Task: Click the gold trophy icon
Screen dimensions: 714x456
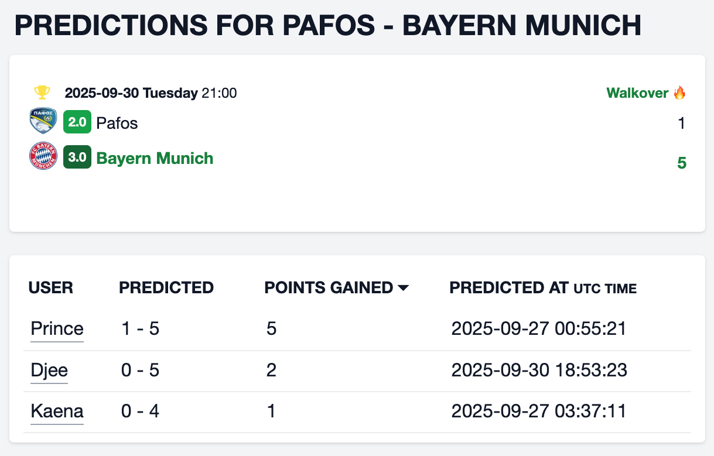Action: point(42,92)
